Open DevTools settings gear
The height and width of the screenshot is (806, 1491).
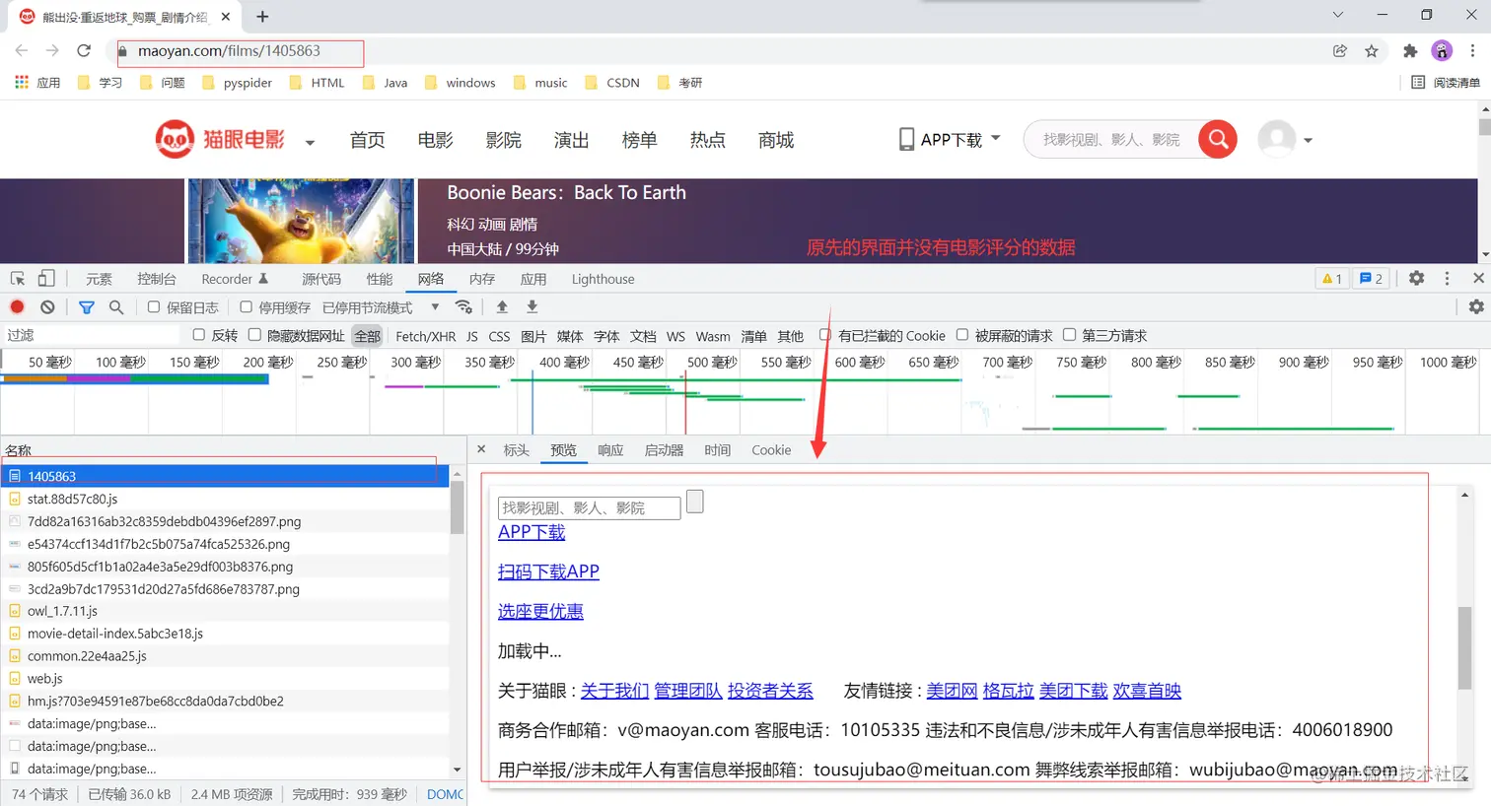[1416, 279]
